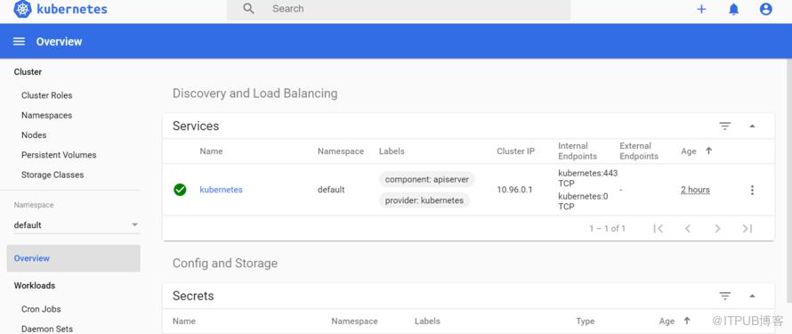Open actions menu for kubernetes service
The image size is (792, 334).
[x=752, y=190]
